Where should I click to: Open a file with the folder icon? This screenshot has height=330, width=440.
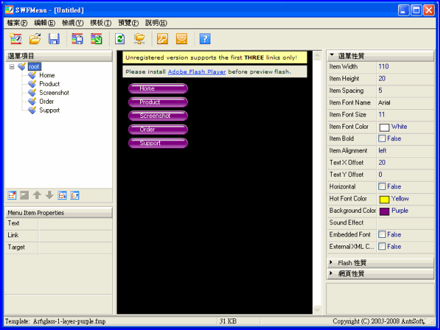point(35,39)
